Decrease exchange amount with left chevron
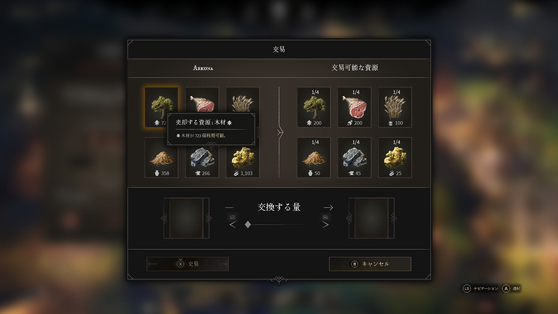Screen dimensions: 558x314 (232, 224)
